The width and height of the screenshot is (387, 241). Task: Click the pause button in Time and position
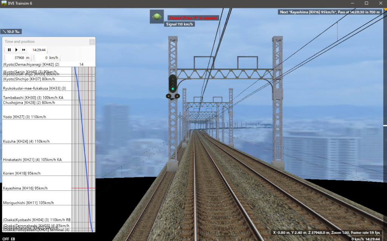coord(9,50)
